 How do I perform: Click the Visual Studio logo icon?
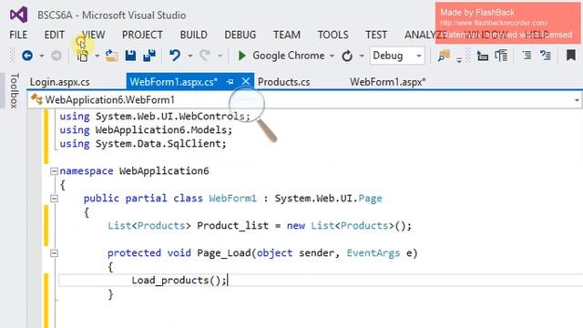[x=18, y=15]
